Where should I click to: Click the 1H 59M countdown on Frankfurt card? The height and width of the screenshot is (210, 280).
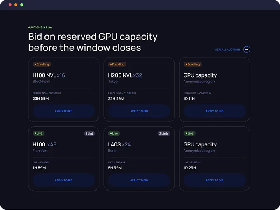(39, 168)
